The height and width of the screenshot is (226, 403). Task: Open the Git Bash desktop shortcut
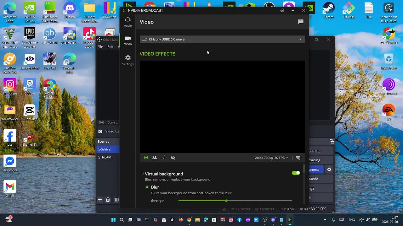click(349, 11)
